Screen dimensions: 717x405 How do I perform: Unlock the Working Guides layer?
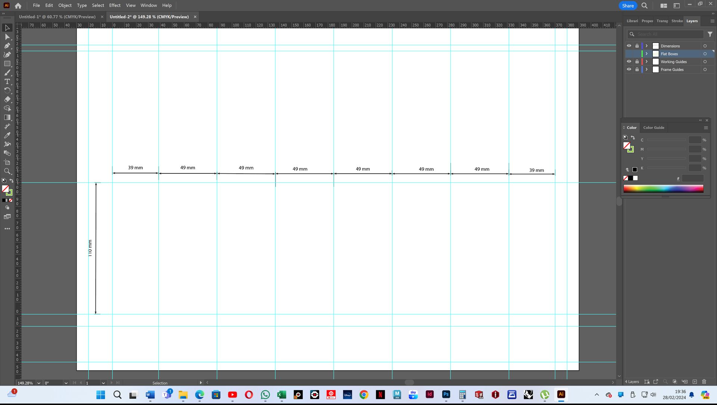(x=637, y=62)
